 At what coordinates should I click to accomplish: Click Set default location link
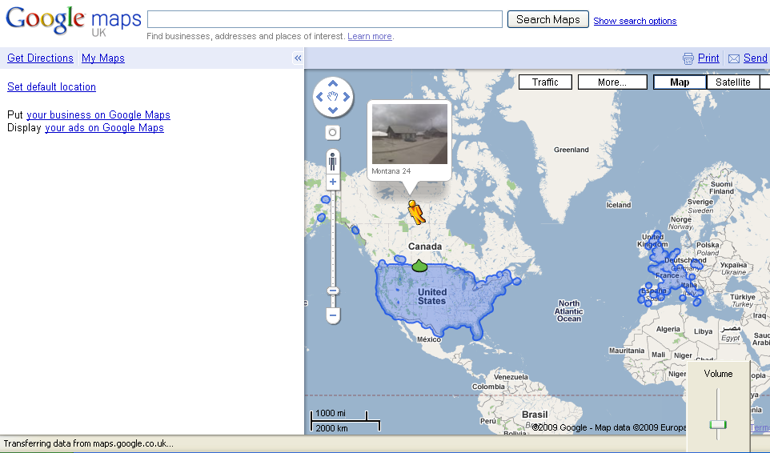(x=51, y=87)
